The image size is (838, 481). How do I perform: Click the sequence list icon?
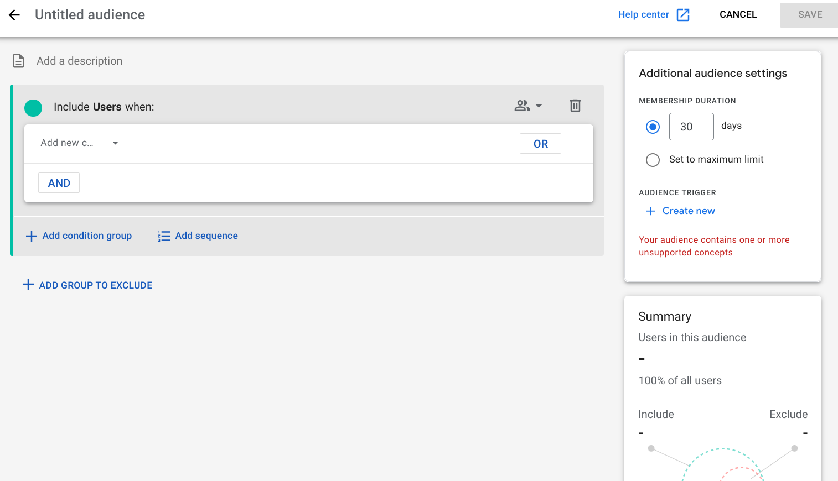point(164,236)
